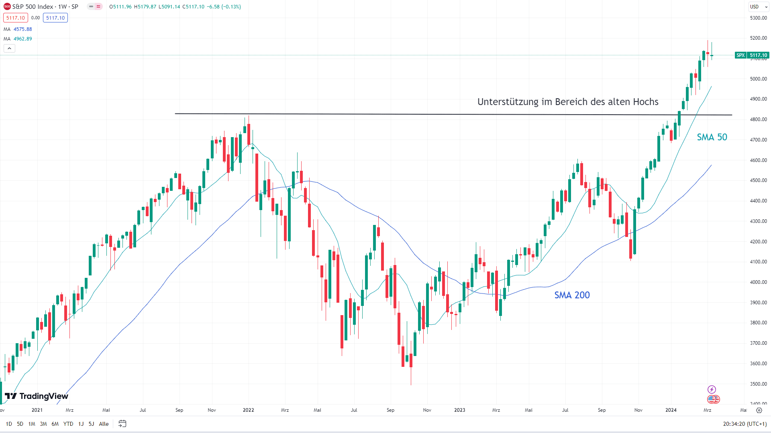Click the 2022 time axis label
Image resolution: width=771 pixels, height=433 pixels.
tap(249, 410)
